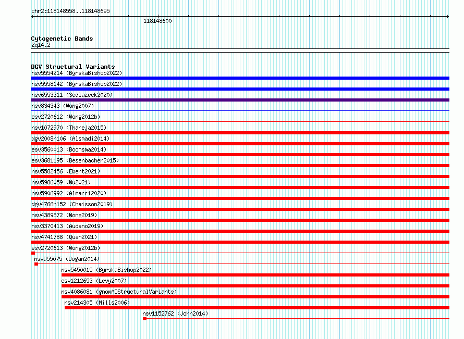The height and width of the screenshot is (339, 464).
Task: Click the nsv5554214 (ByrskaBishop2022) label
Action: click(77, 73)
